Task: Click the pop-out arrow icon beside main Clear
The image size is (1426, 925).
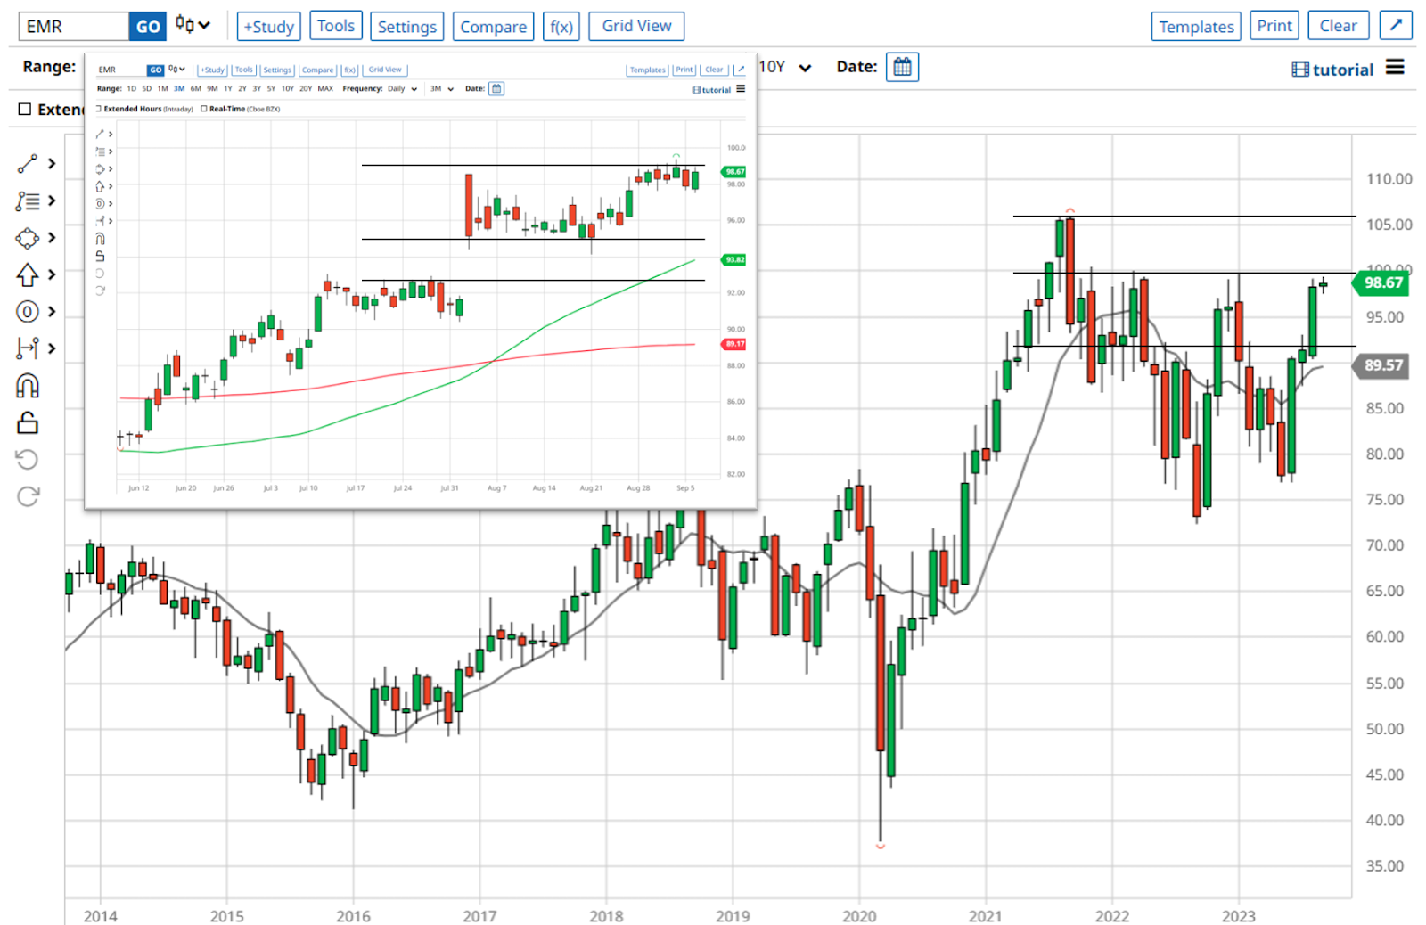Action: click(x=1396, y=26)
